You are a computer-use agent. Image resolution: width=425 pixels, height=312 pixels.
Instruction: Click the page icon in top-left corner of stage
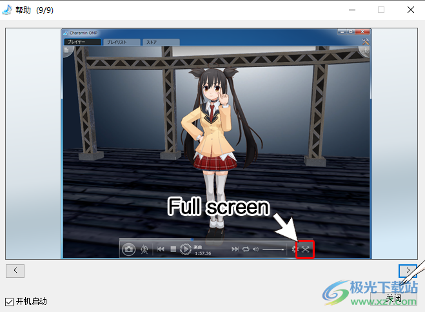coord(66,50)
